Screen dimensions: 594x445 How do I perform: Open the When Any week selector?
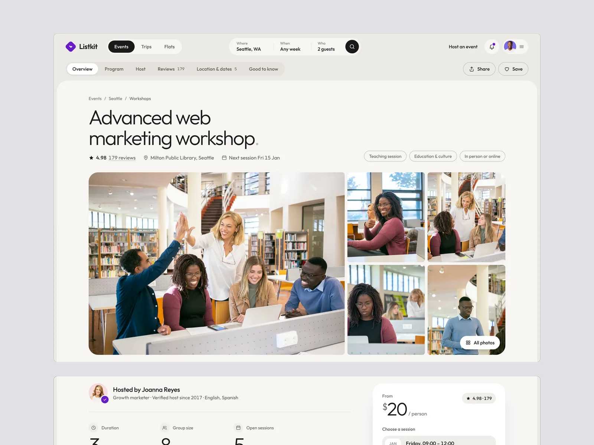(x=293, y=46)
